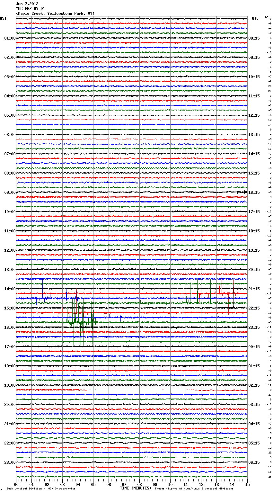Click minute tick label 14 on x-axis

232,484
